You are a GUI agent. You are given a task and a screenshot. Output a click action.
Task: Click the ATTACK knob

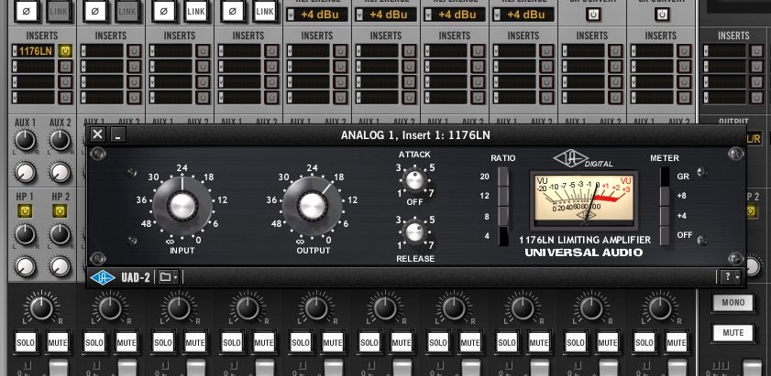point(414,180)
